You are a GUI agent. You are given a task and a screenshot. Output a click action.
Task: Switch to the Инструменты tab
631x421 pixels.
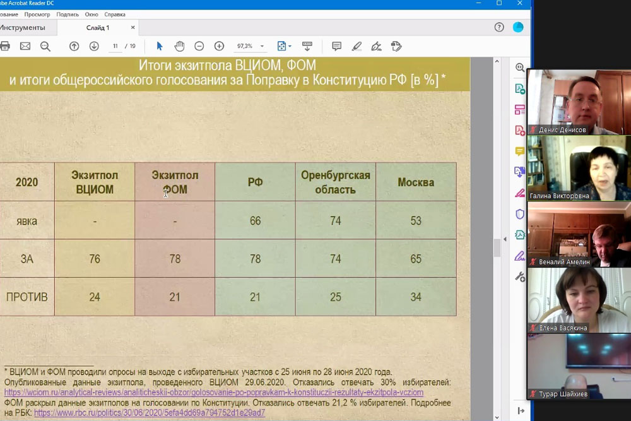23,28
